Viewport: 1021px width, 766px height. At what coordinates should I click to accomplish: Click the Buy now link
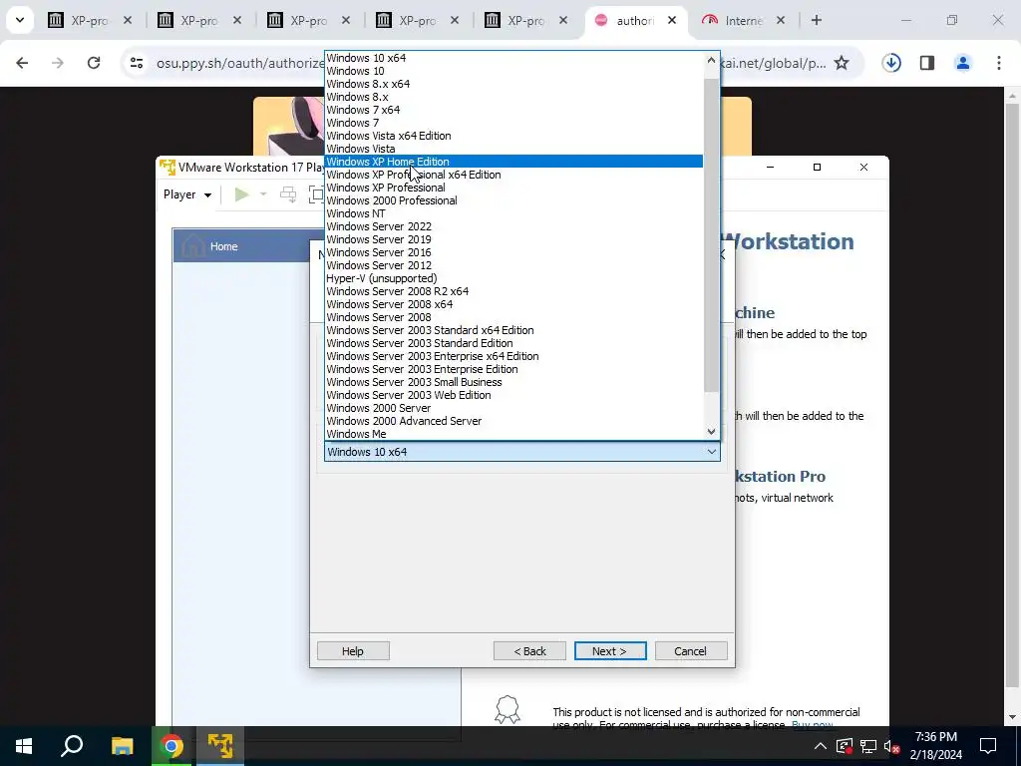(x=812, y=725)
